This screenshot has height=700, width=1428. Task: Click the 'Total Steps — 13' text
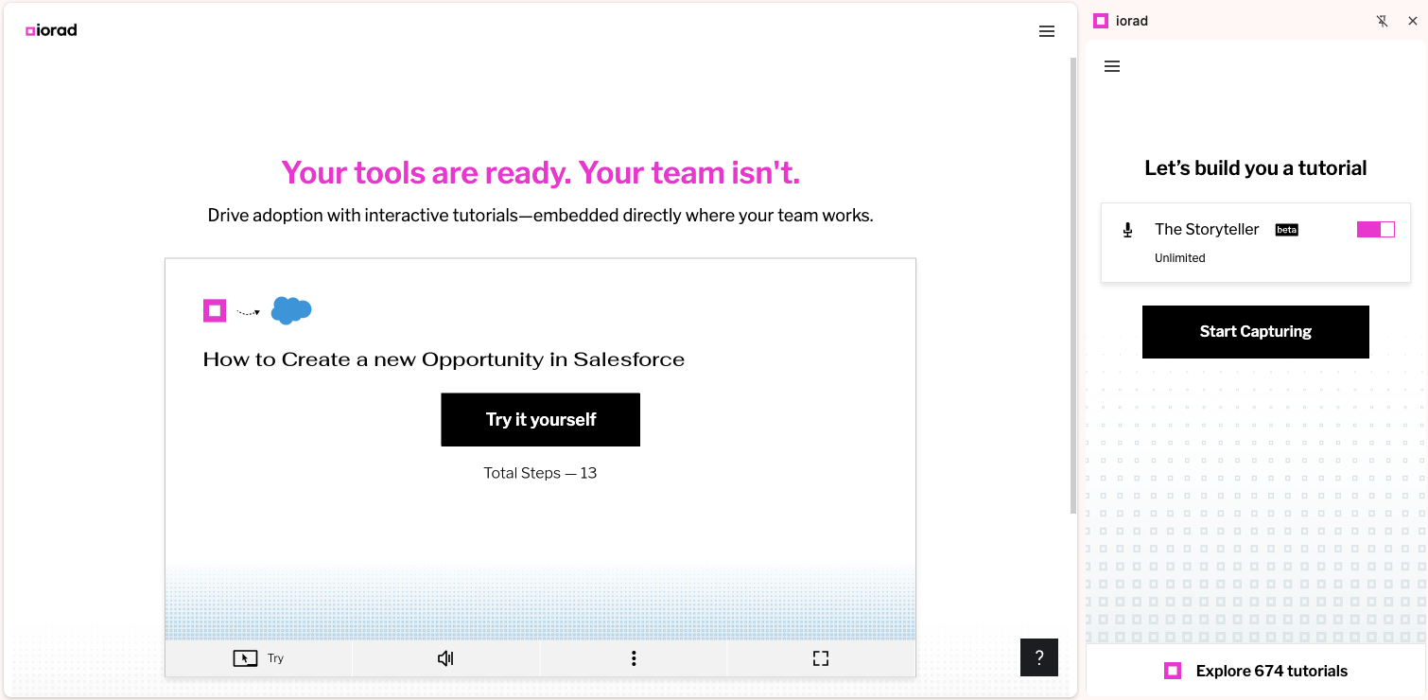(x=540, y=473)
